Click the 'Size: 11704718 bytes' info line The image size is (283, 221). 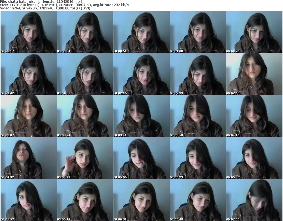pos(64,5)
